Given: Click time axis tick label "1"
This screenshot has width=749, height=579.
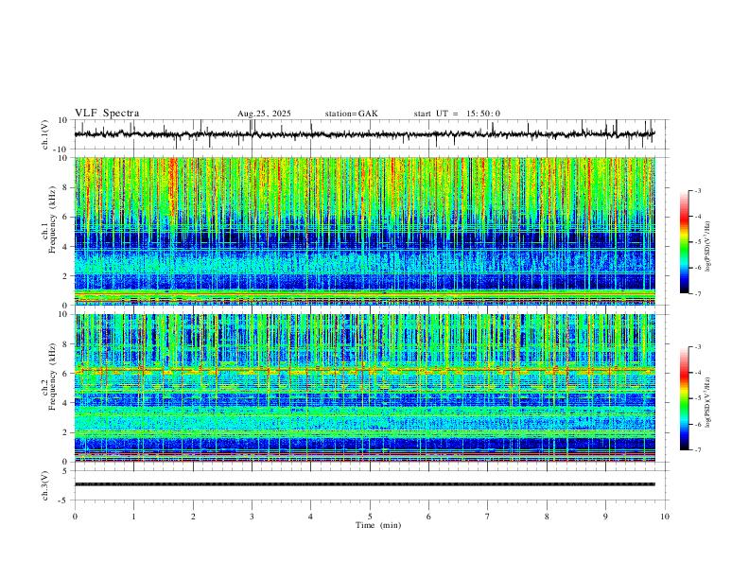Looking at the screenshot, I should (x=133, y=517).
